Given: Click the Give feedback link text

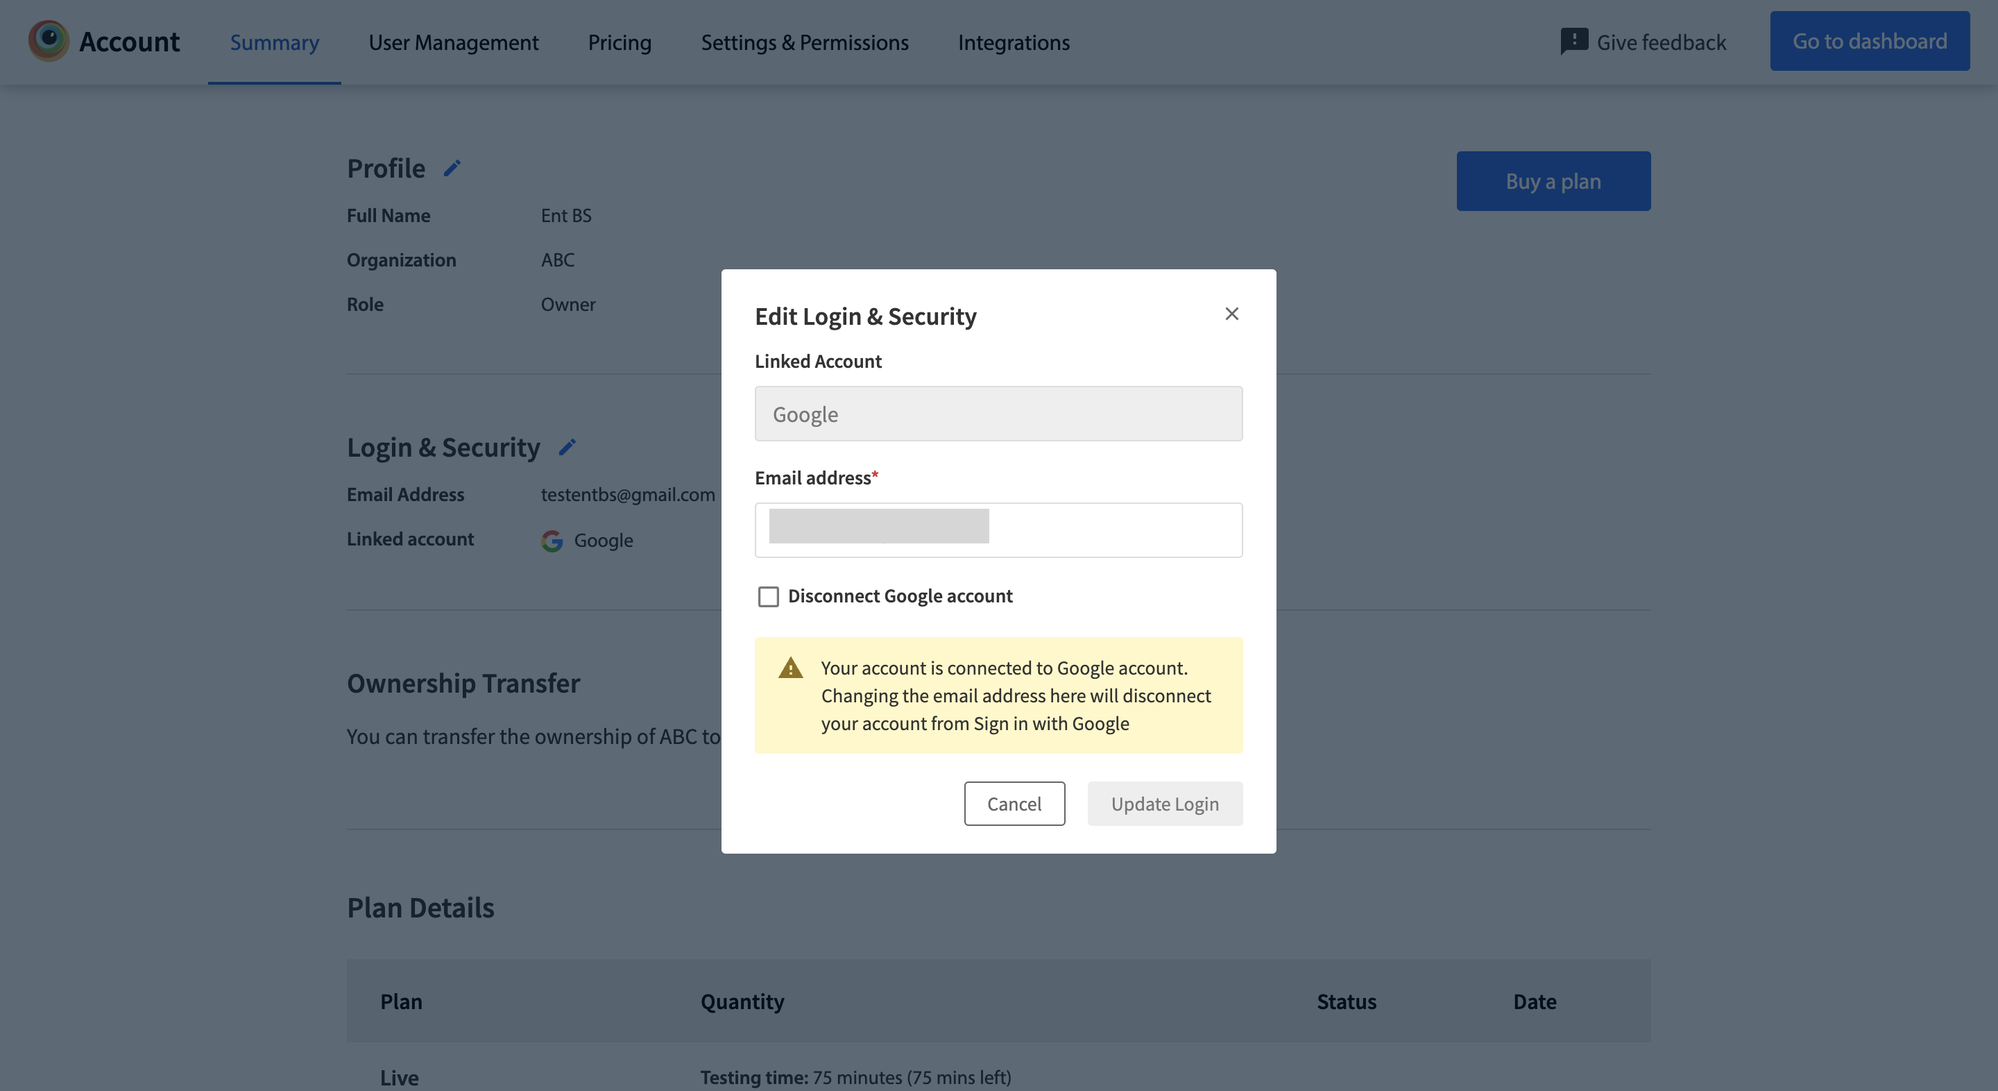Looking at the screenshot, I should pyautogui.click(x=1661, y=42).
